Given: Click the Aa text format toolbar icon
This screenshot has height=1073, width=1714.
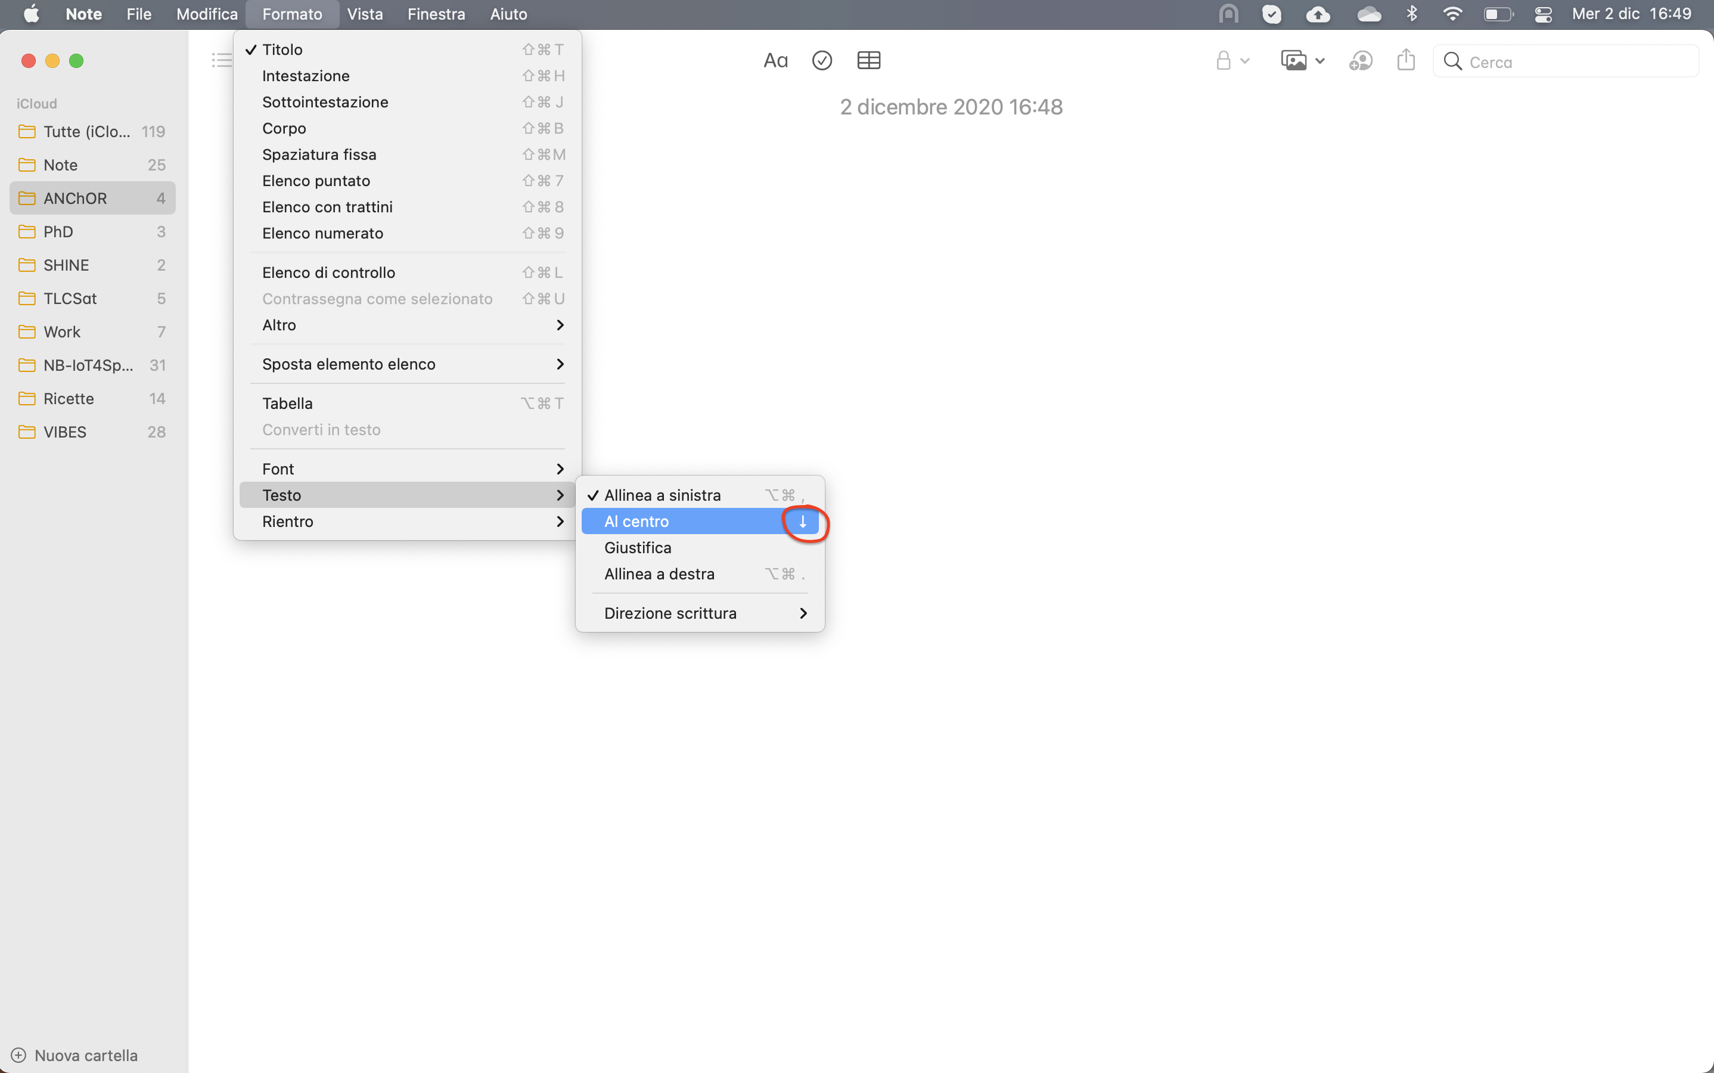Looking at the screenshot, I should pos(775,61).
